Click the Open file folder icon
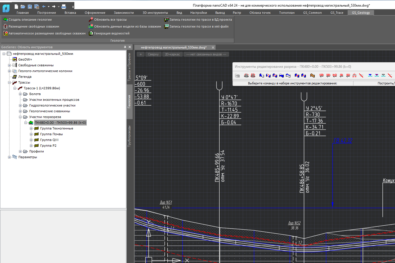The width and height of the screenshot is (395, 263). (x=23, y=6)
